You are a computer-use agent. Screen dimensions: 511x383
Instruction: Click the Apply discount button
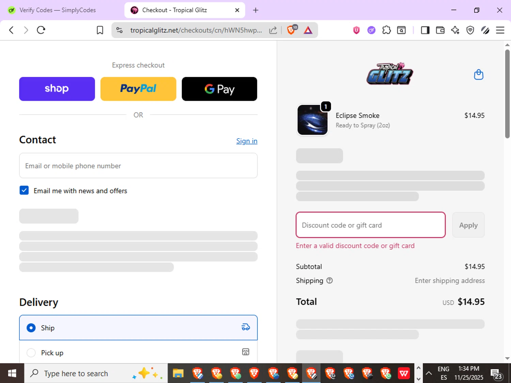[468, 225]
